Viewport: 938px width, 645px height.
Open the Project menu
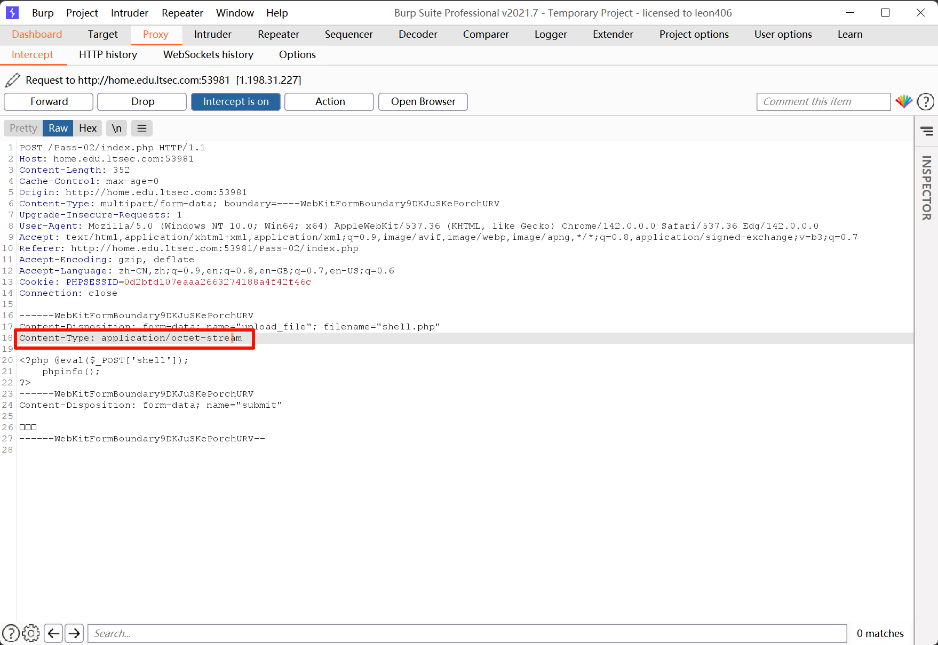tap(82, 13)
